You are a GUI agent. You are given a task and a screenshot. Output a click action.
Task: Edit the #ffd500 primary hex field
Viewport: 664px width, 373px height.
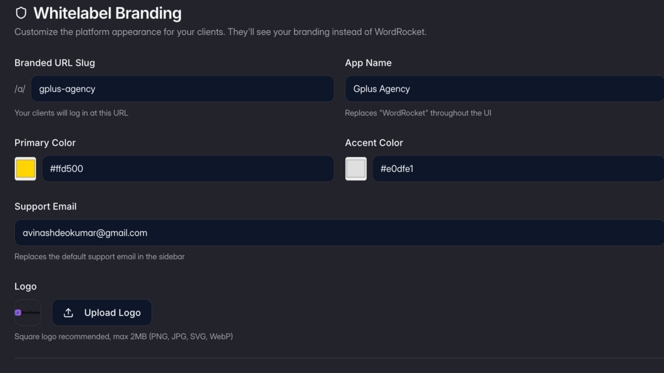click(188, 168)
